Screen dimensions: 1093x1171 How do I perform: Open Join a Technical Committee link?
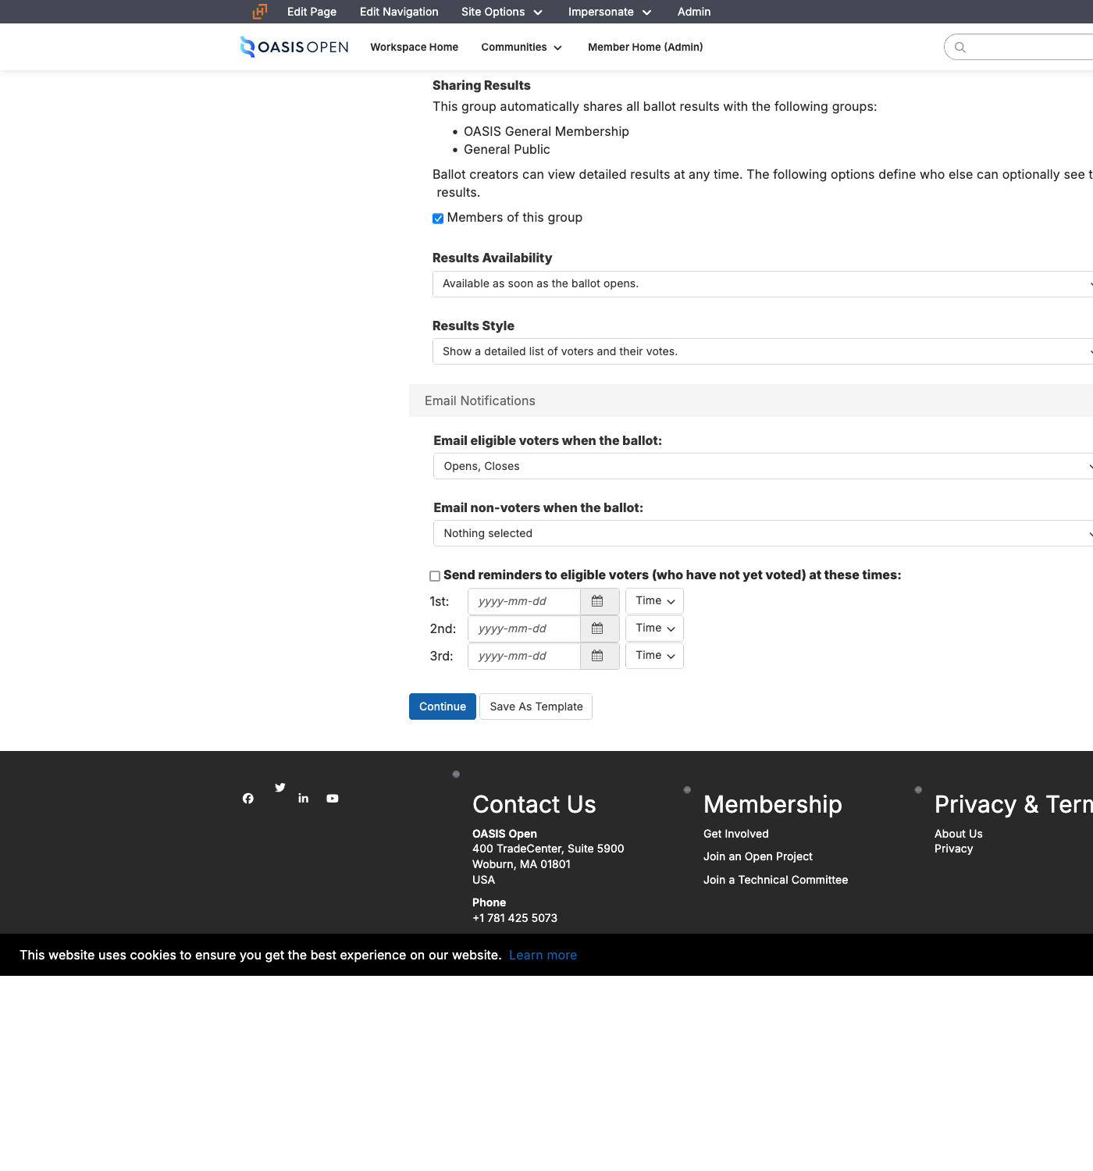(x=775, y=880)
